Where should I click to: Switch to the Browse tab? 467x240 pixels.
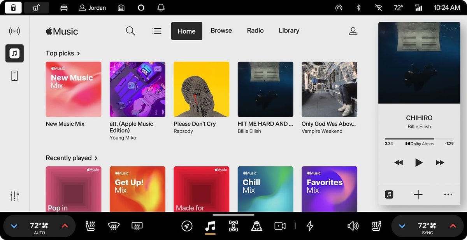point(221,30)
